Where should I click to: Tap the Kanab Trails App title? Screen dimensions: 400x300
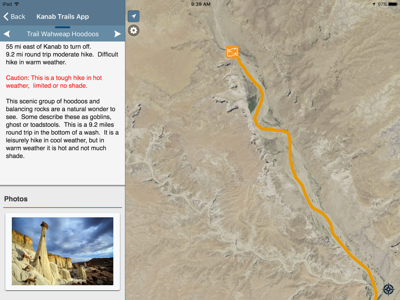[62, 17]
